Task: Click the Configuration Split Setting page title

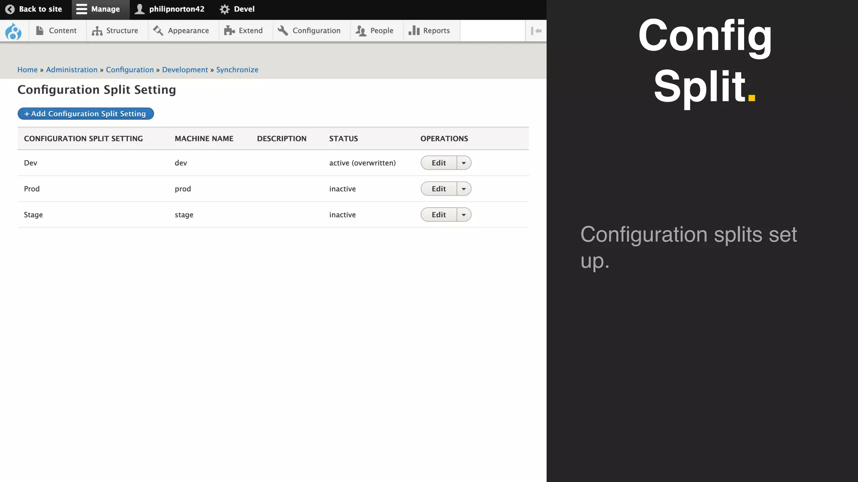Action: [97, 90]
